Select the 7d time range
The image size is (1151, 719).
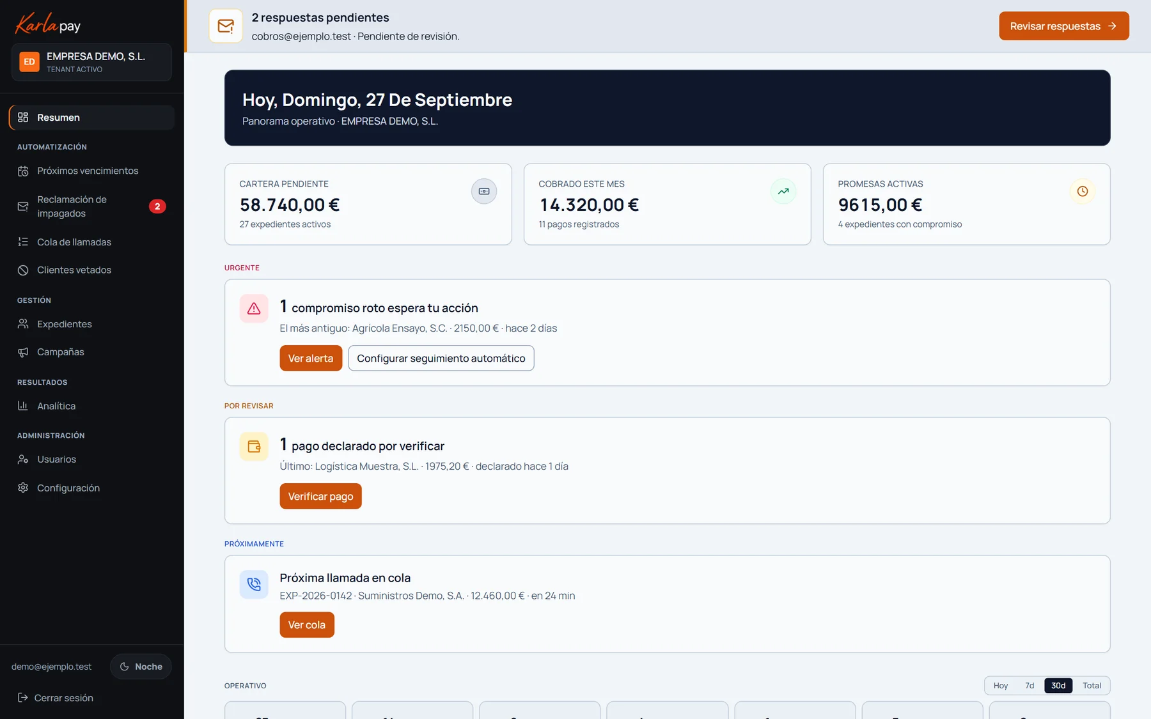1030,686
